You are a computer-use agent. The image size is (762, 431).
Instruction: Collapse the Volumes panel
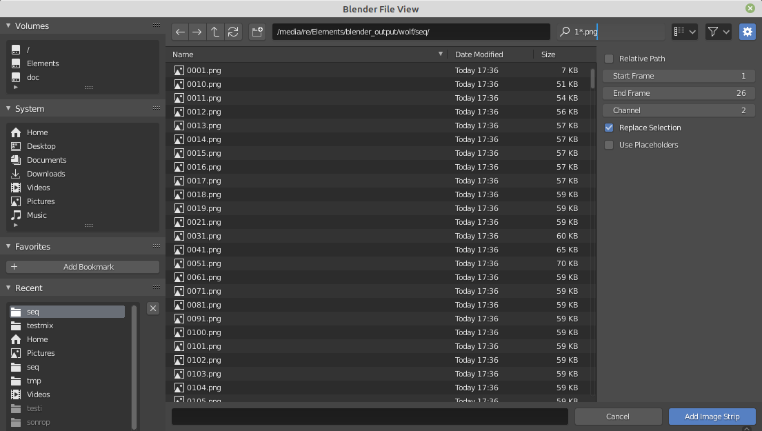point(8,26)
